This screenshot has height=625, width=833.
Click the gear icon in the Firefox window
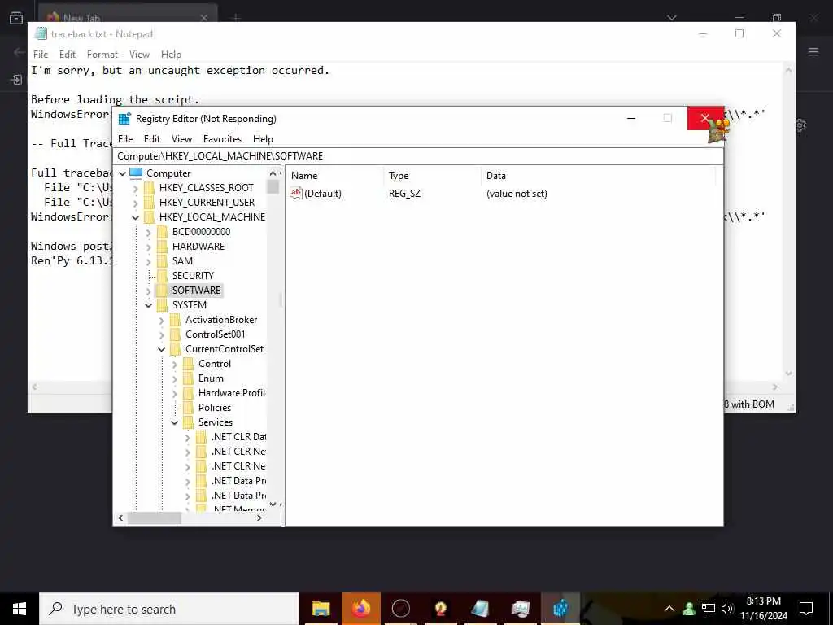(801, 125)
